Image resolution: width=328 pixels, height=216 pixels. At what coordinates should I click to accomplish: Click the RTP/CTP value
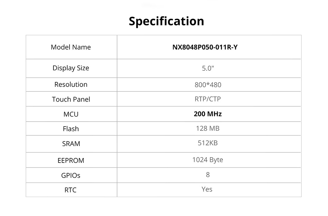point(208,99)
